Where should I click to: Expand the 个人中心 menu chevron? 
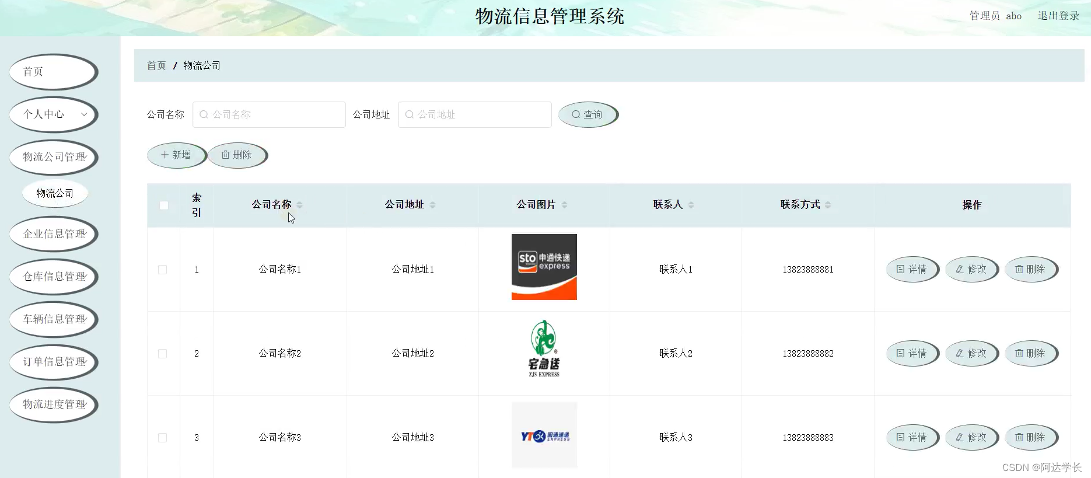(x=84, y=114)
